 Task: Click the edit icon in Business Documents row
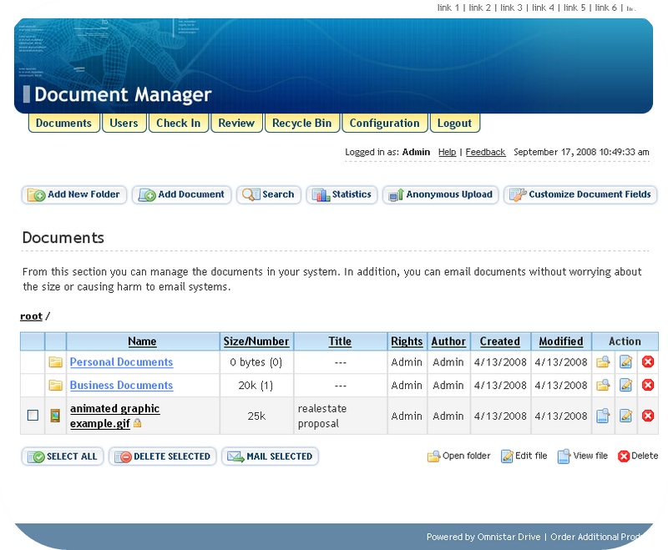[x=625, y=386]
